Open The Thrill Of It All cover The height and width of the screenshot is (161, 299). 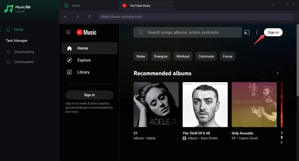205,104
